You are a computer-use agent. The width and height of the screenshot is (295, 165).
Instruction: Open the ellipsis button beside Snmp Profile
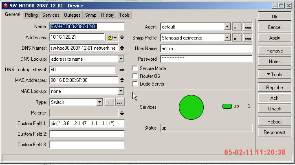[247, 38]
